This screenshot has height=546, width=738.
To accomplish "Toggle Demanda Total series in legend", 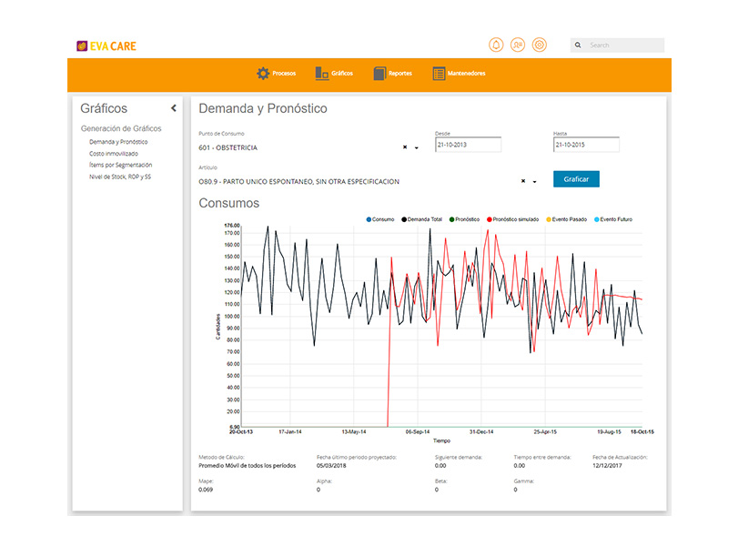I will pos(421,219).
